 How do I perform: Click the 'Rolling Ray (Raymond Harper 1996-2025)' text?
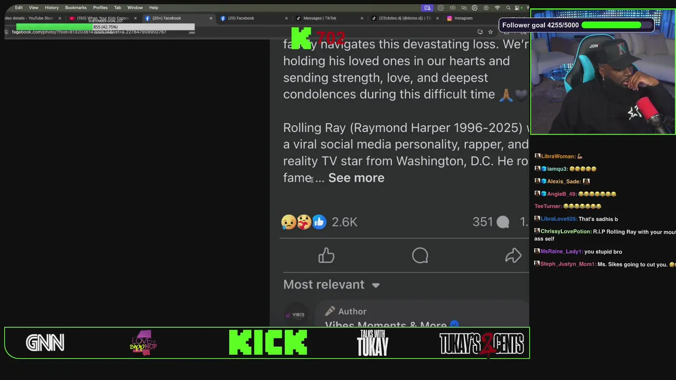click(x=403, y=128)
